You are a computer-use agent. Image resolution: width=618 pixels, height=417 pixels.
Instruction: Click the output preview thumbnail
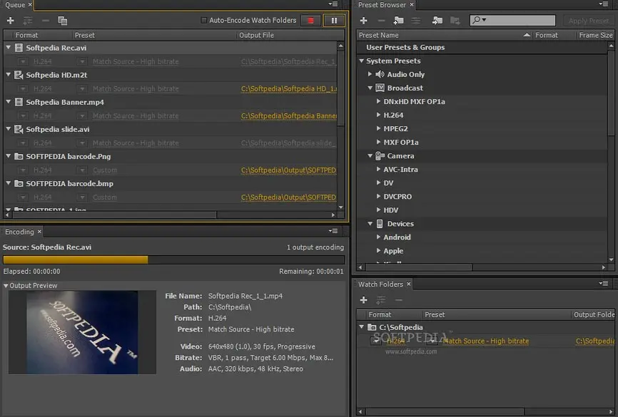82,332
